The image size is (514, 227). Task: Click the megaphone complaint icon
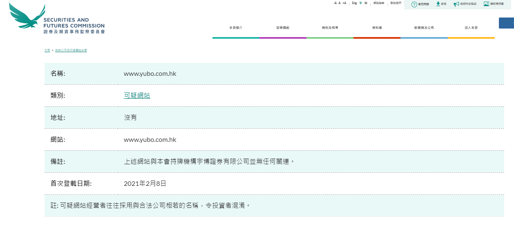point(456,4)
